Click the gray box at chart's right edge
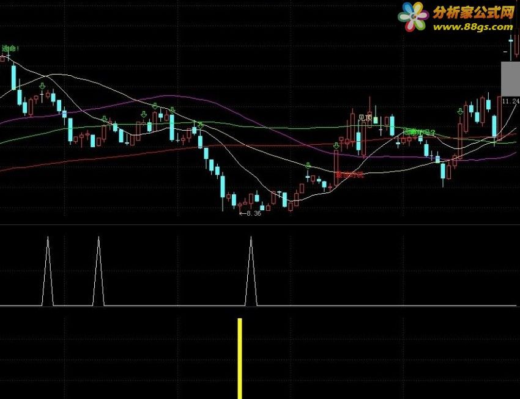This screenshot has width=520, height=399. point(510,79)
